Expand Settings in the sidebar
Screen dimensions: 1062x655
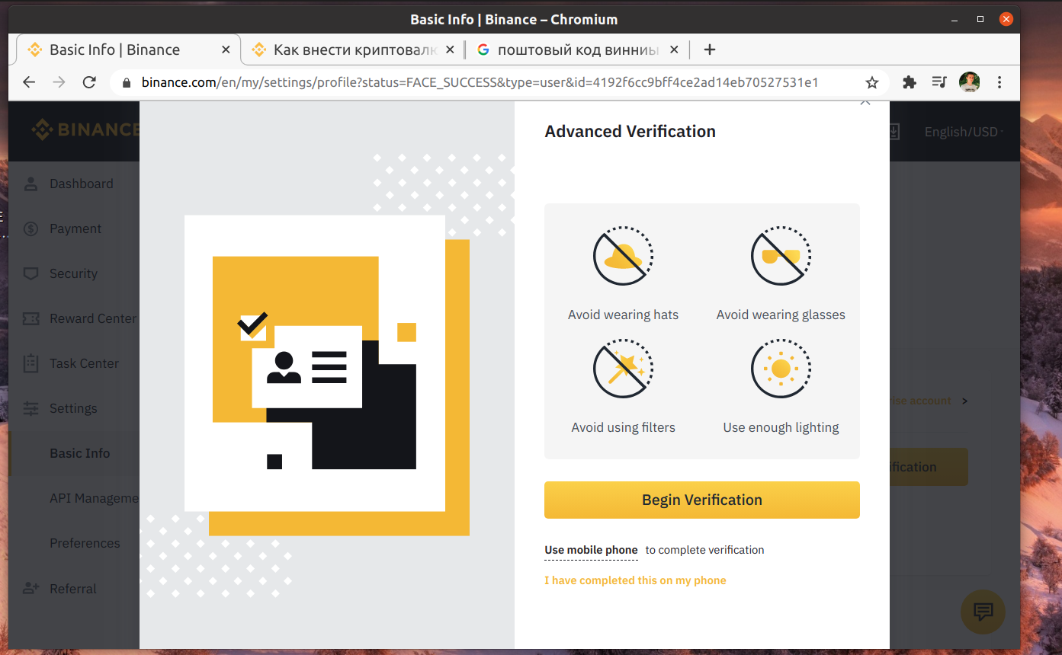click(75, 408)
